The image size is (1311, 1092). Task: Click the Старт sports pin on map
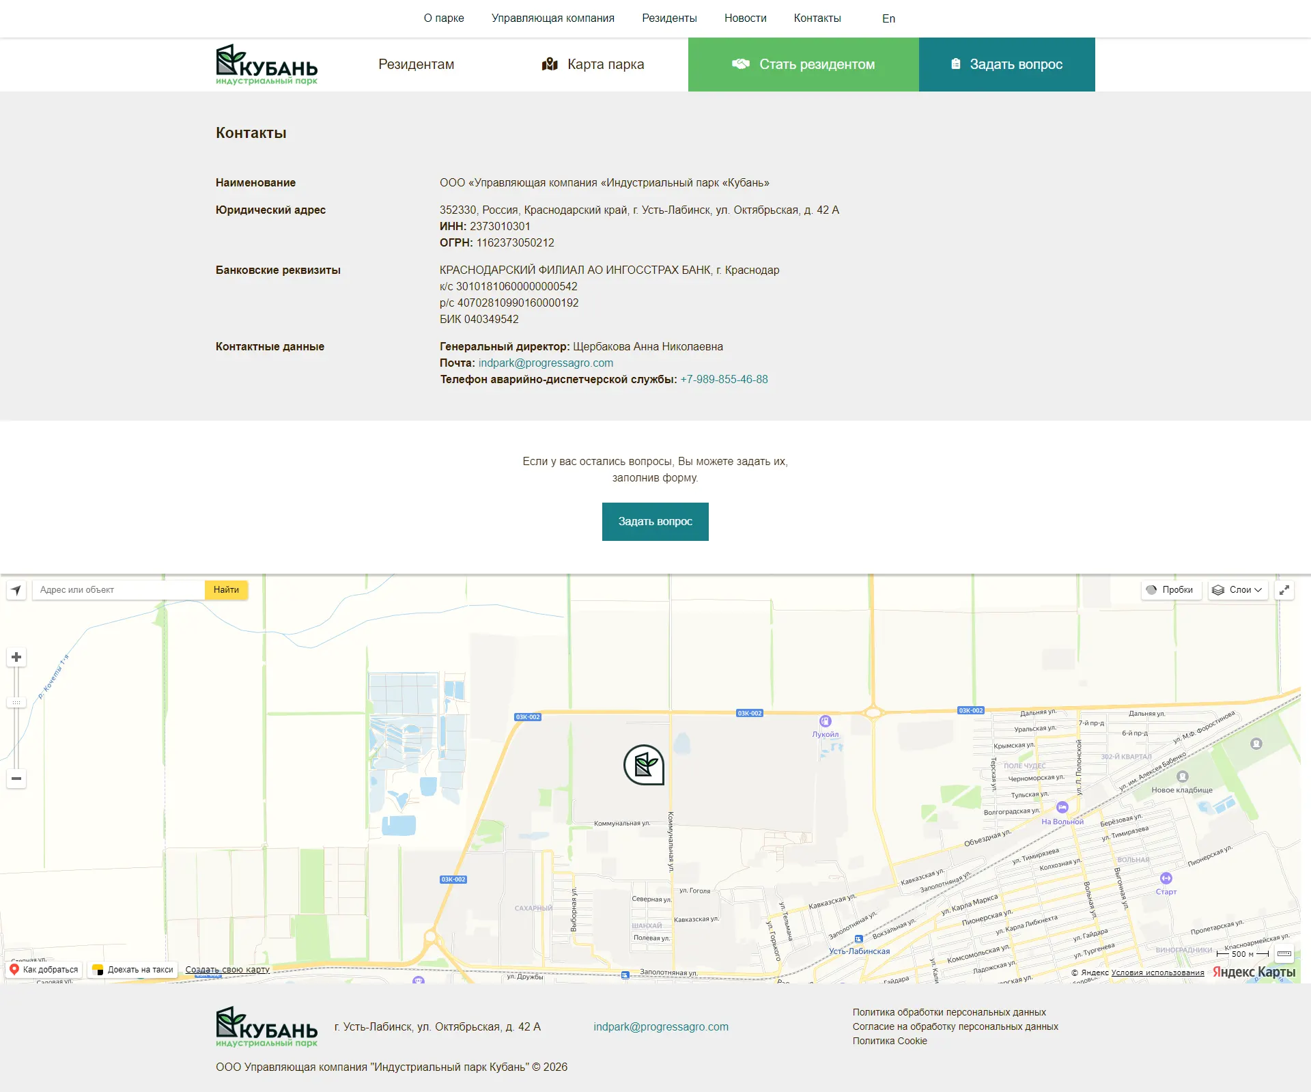[x=1166, y=878]
